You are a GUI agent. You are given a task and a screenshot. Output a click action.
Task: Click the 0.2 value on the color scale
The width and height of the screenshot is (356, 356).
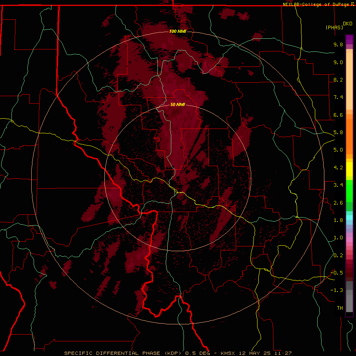(338, 256)
